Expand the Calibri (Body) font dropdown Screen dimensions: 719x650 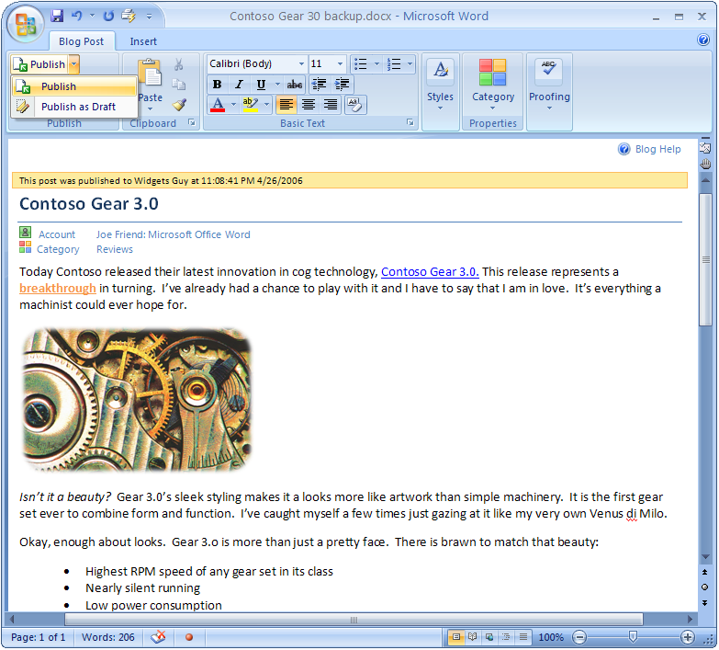point(301,64)
